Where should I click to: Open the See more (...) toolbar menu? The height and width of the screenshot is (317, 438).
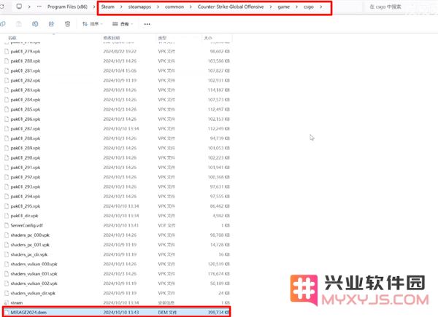point(147,24)
